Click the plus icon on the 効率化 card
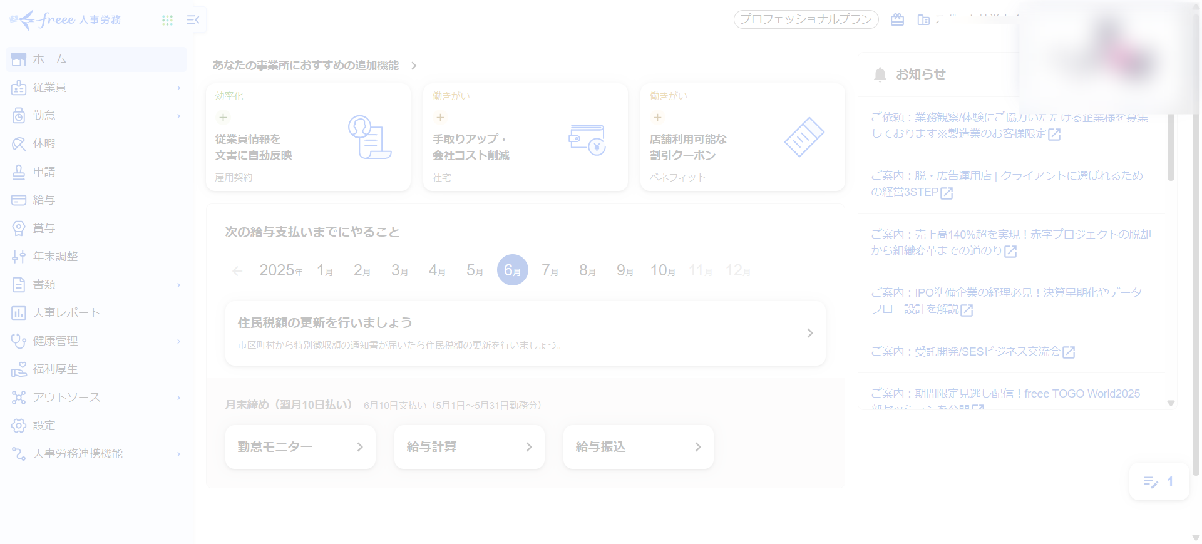 tap(223, 117)
